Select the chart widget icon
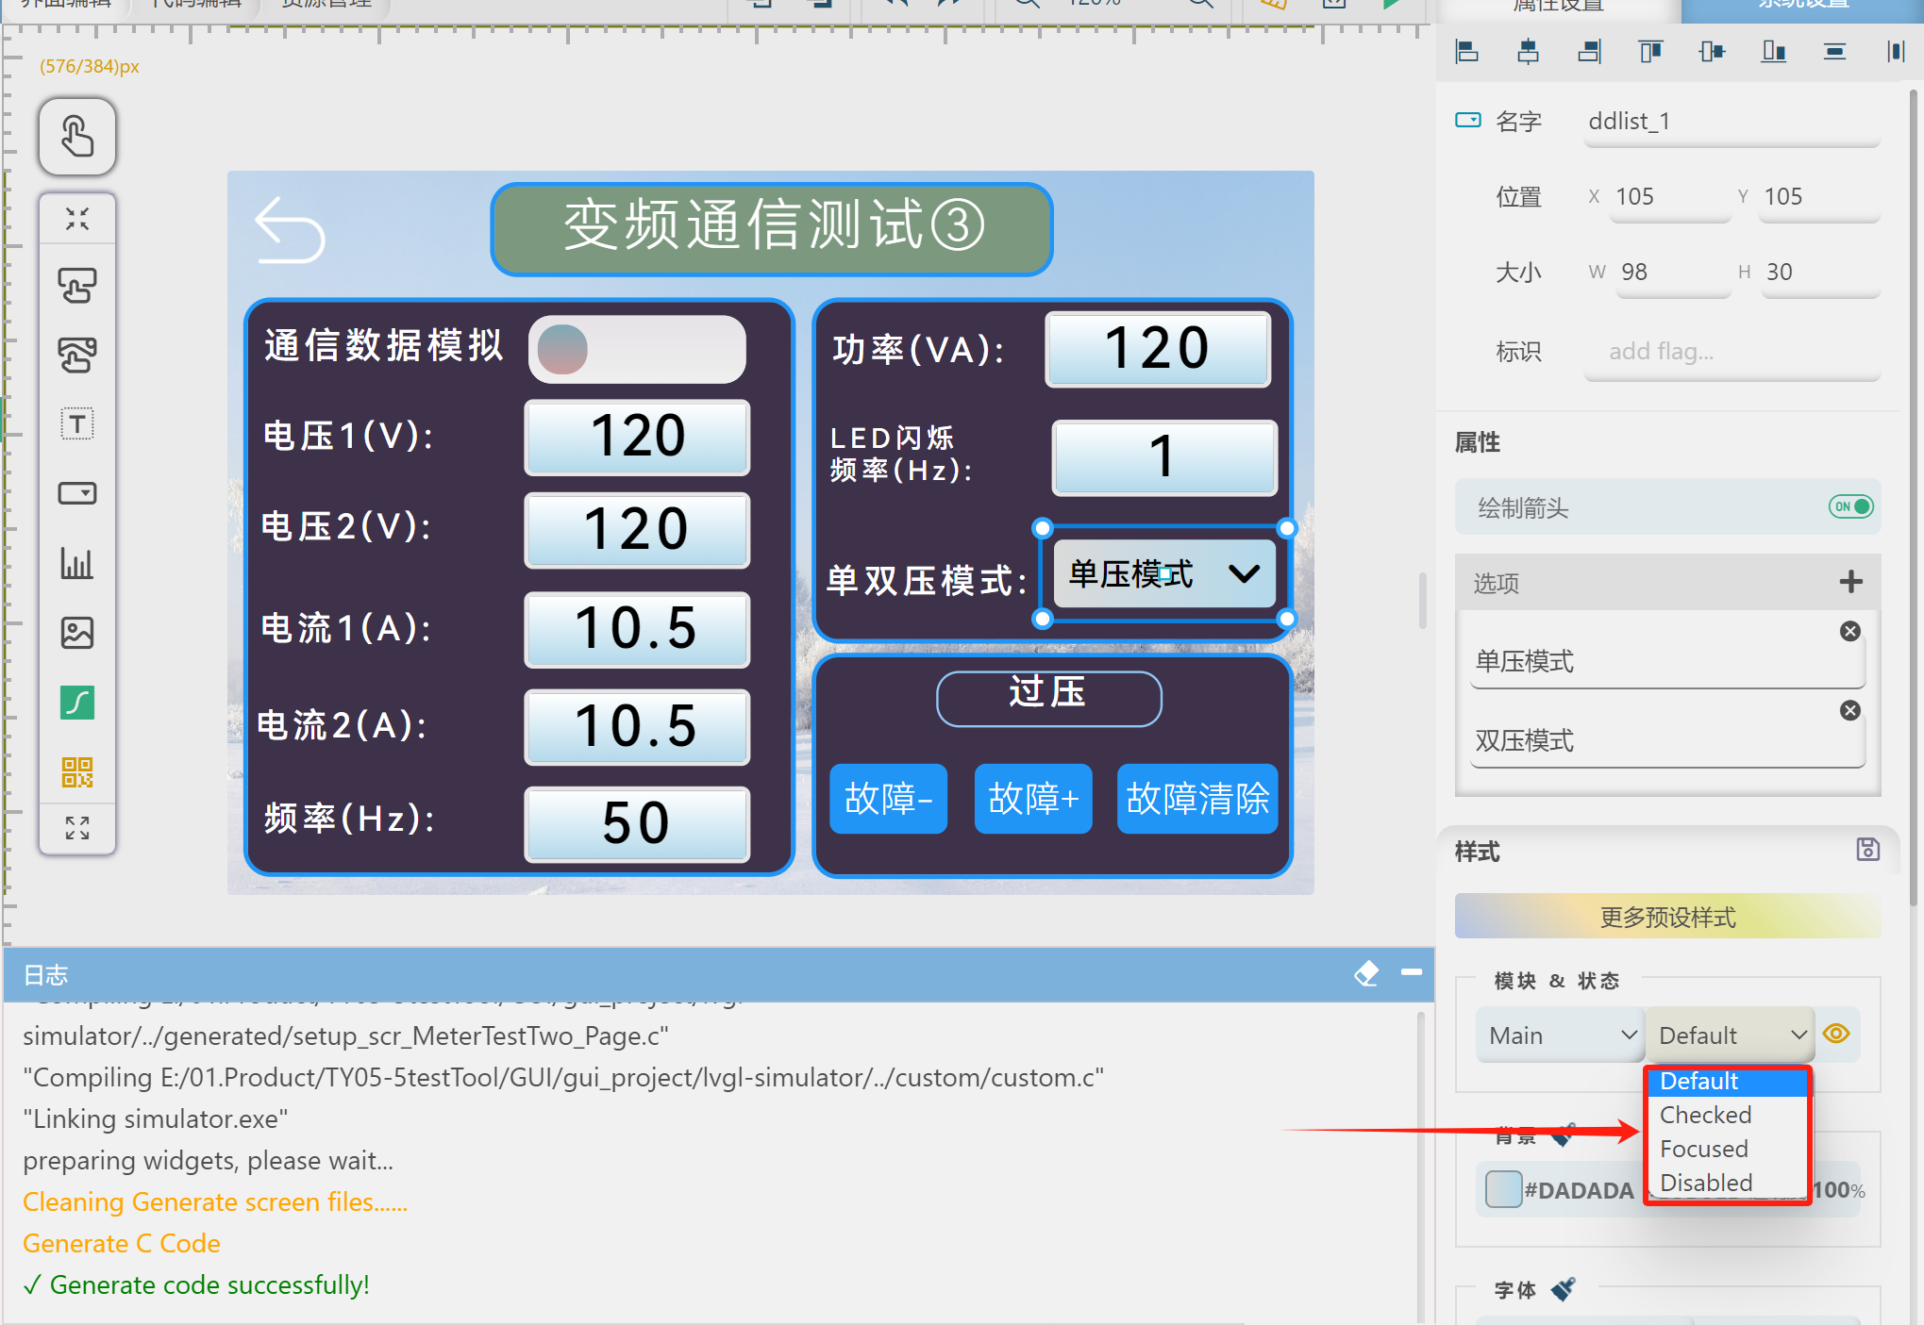Viewport: 1924px width, 1325px height. pyautogui.click(x=77, y=563)
